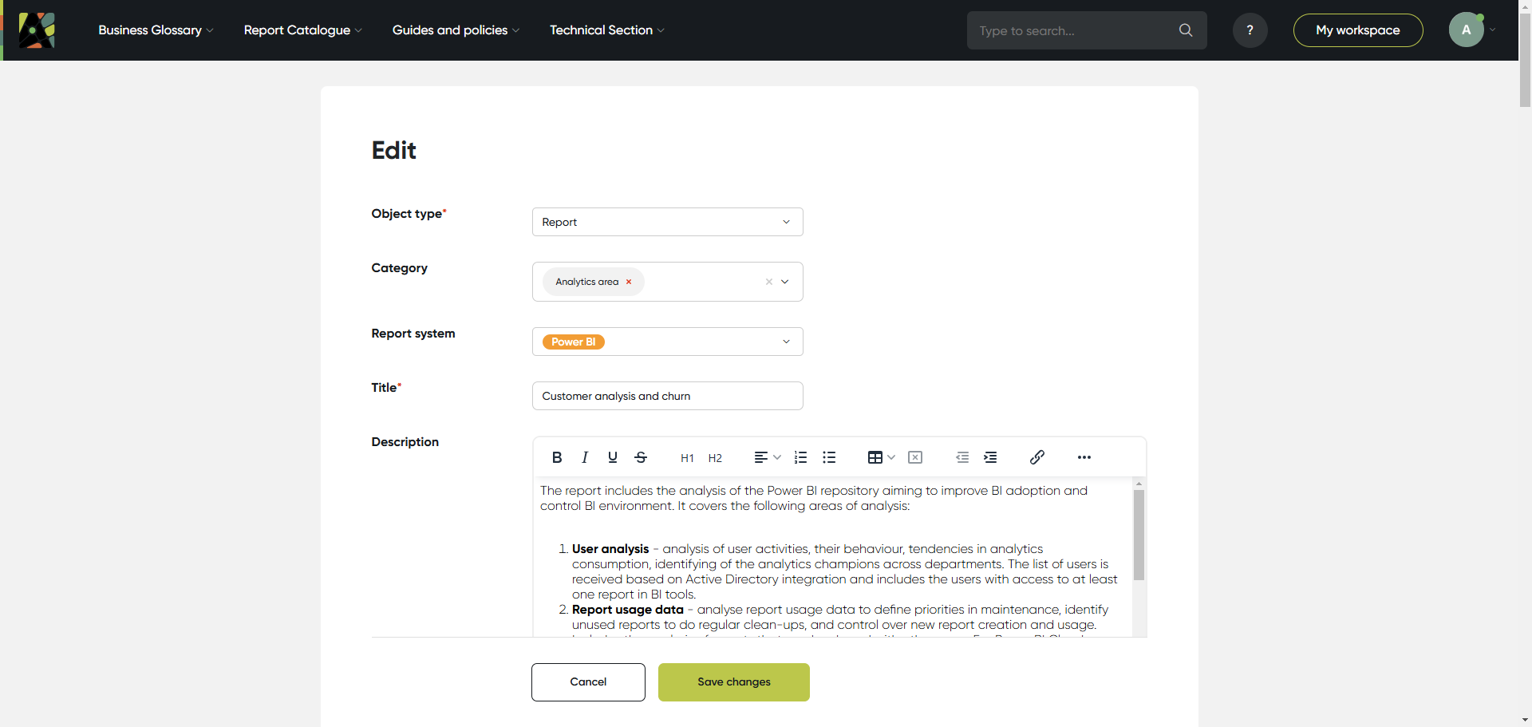Increase indent of the paragraph
Image resolution: width=1532 pixels, height=727 pixels.
990,457
